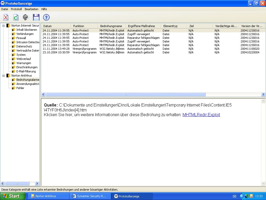This screenshot has width=266, height=200.
Task: Sort by the Version der Vir... column header
Action: (252, 26)
